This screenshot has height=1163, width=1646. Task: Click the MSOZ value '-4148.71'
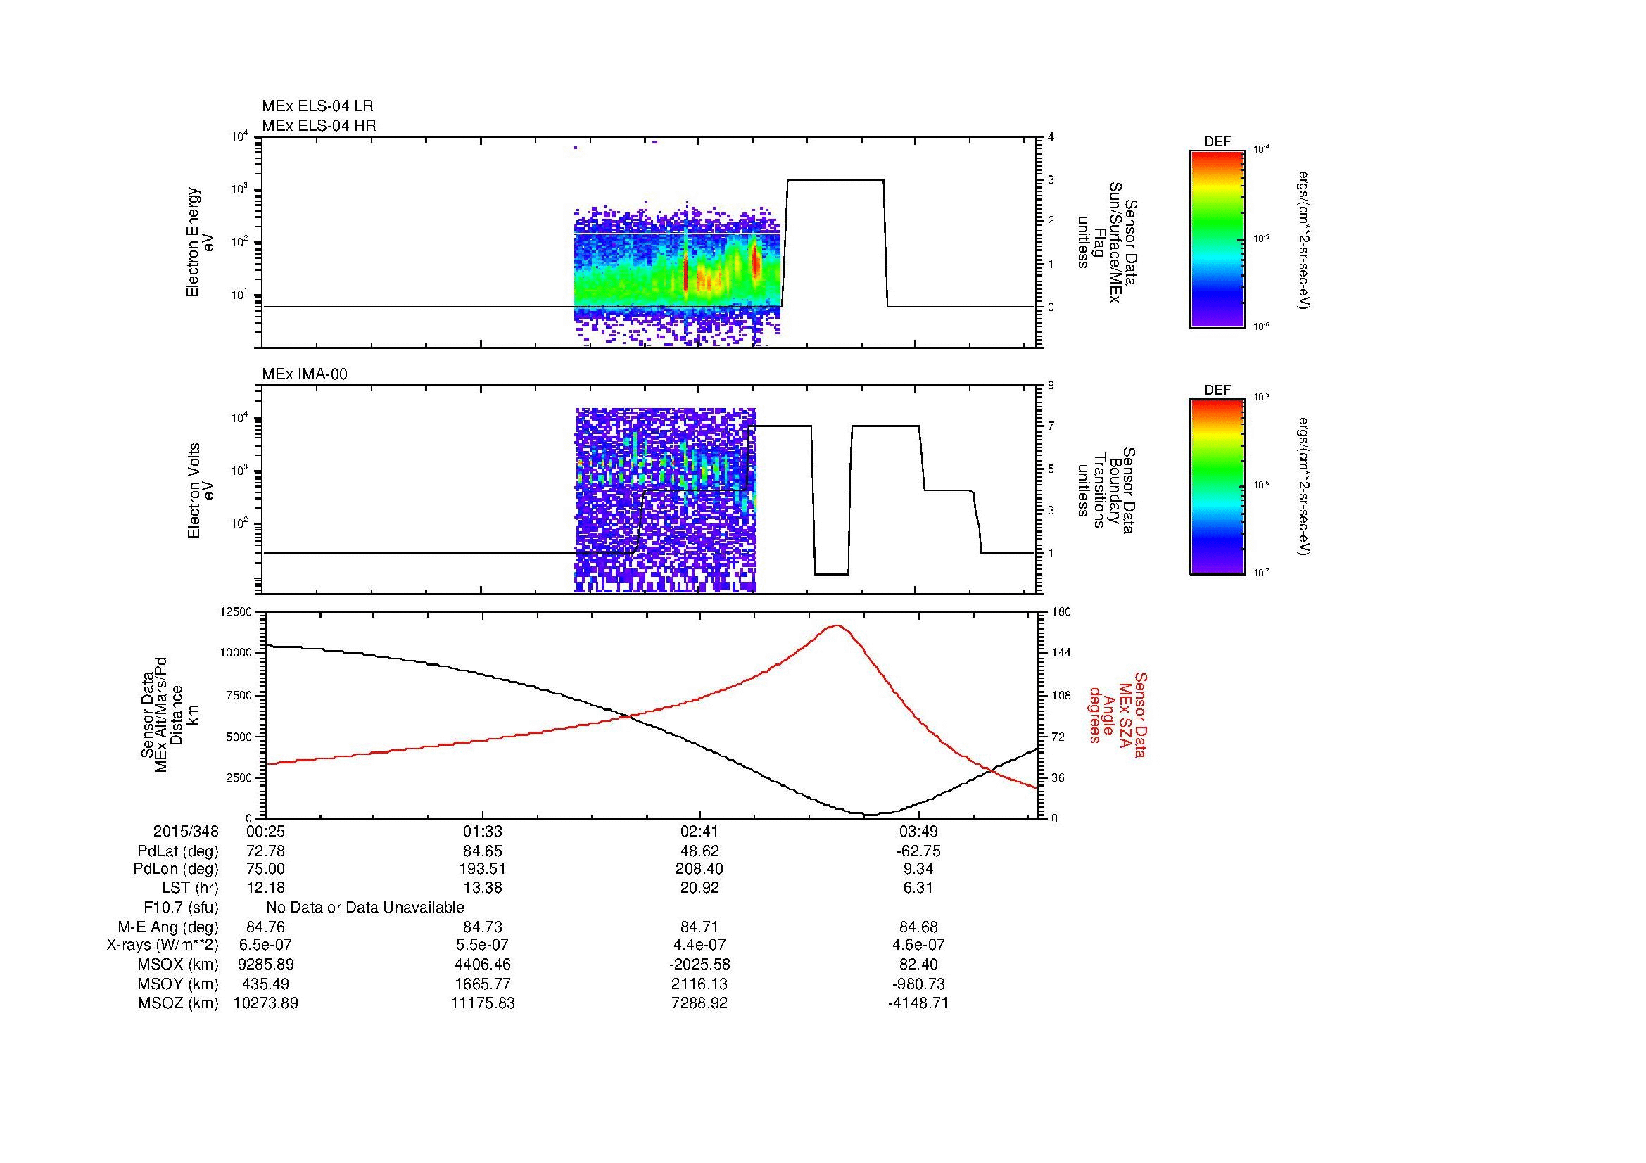pyautogui.click(x=918, y=1003)
